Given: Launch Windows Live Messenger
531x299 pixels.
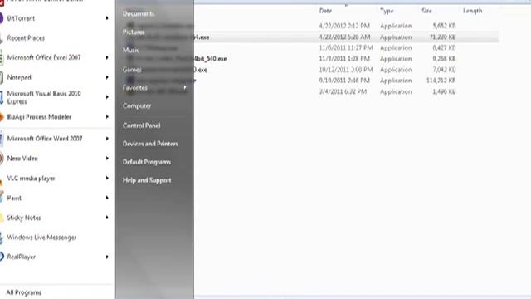Looking at the screenshot, I should (41, 238).
